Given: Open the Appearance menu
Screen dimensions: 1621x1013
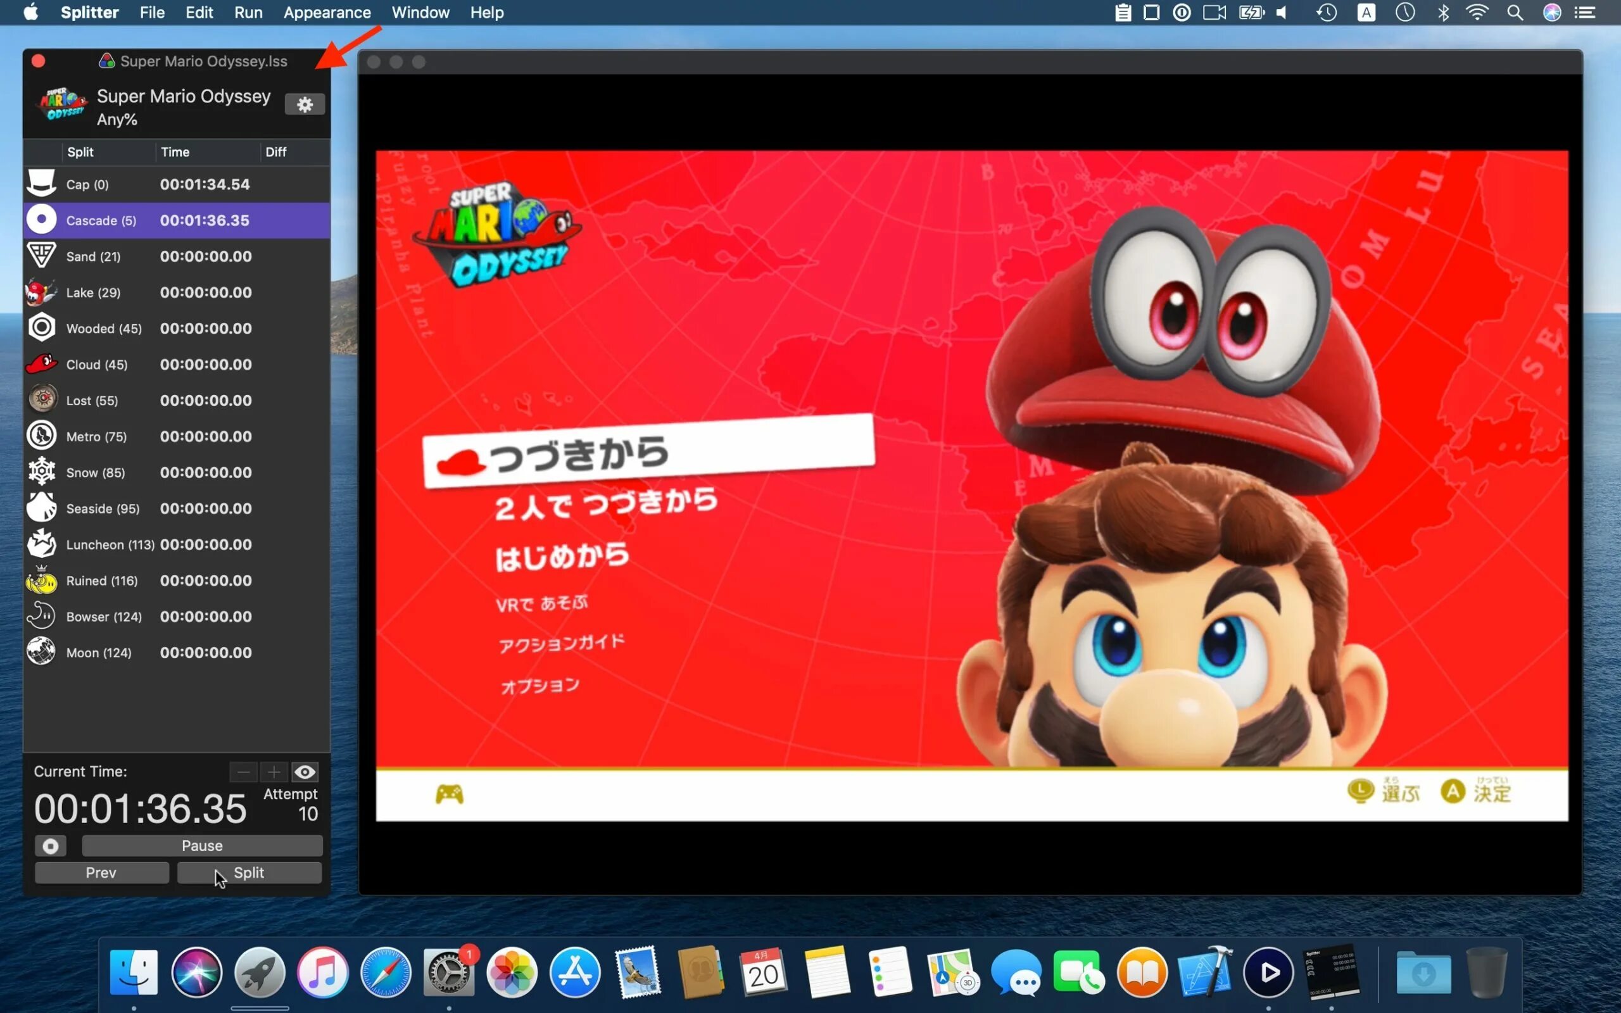Looking at the screenshot, I should click(326, 13).
